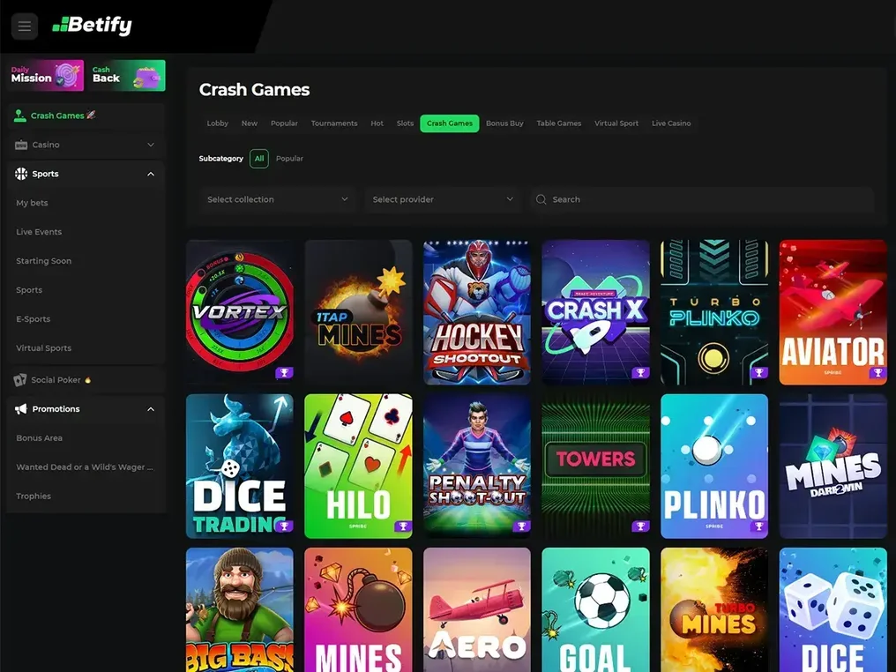Click the Betify logo
The width and height of the screenshot is (896, 672).
tap(92, 26)
